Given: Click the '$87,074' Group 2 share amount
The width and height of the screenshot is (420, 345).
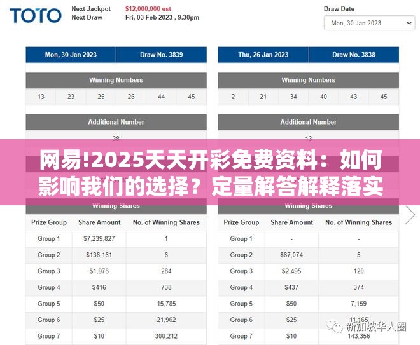Looking at the screenshot, I should [291, 255].
